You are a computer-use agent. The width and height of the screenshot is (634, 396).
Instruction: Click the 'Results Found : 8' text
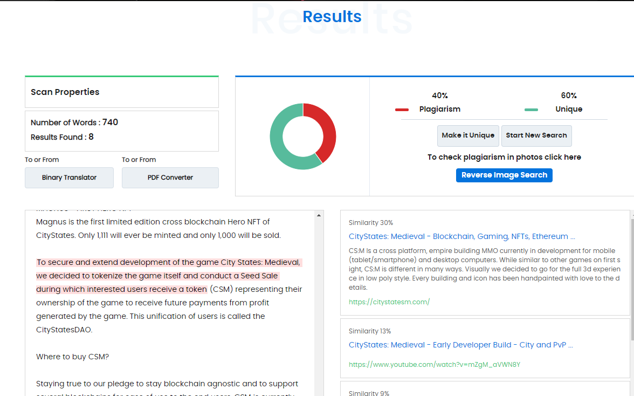coord(63,137)
